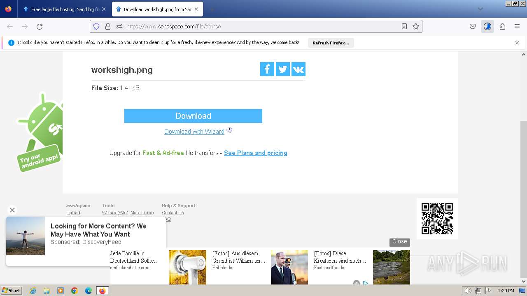Open Action Center flag tray icon
Screen dimensions: 527x296
[487, 291]
